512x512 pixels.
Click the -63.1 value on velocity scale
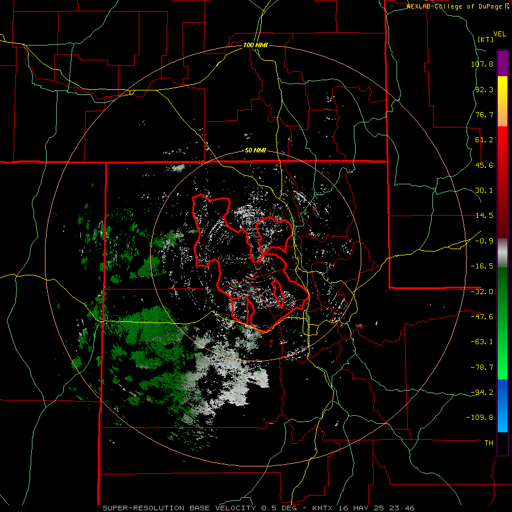click(482, 342)
